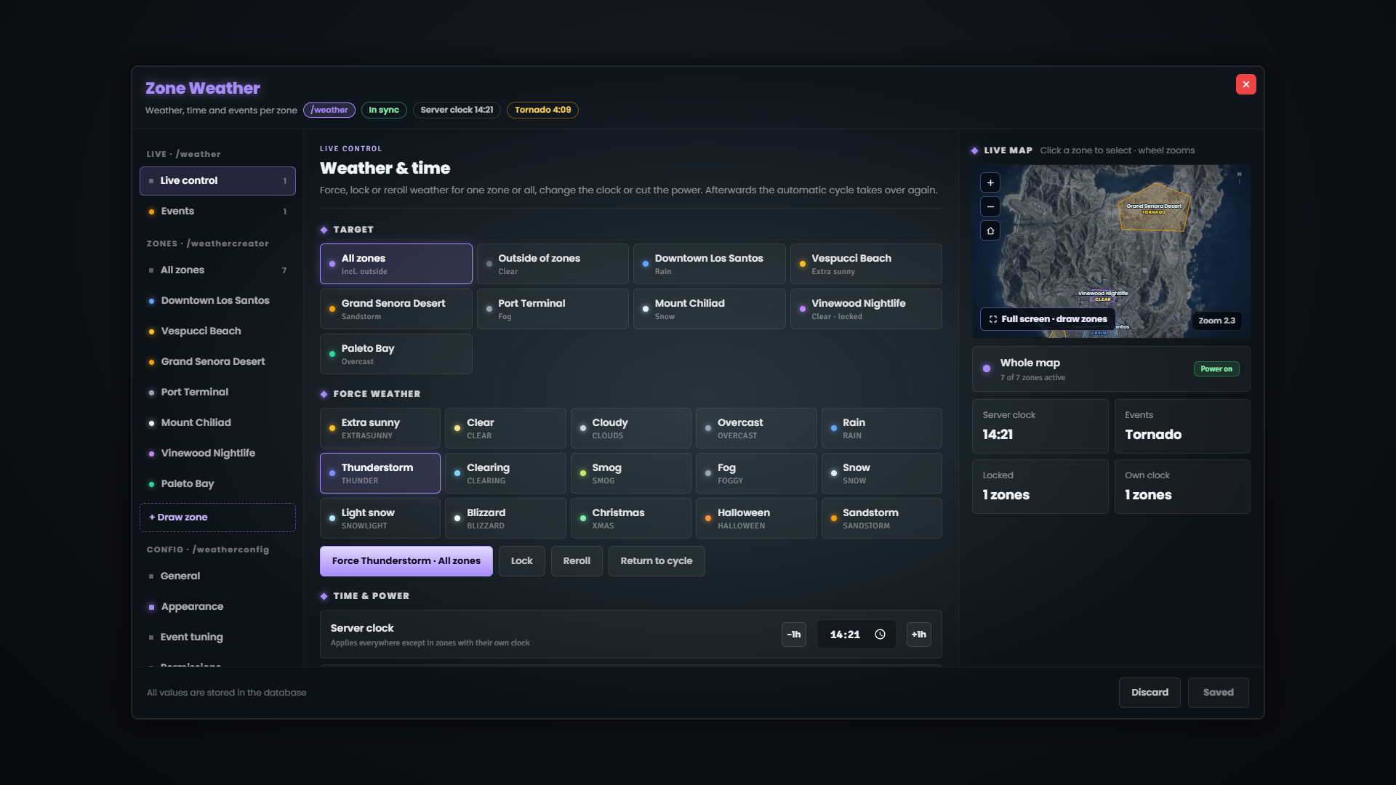This screenshot has width=1396, height=785.
Task: Open Grand Senora Desert in sidebar
Action: click(x=217, y=362)
